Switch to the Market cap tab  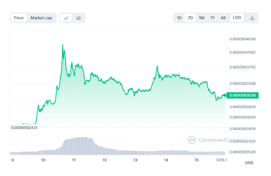tap(41, 18)
